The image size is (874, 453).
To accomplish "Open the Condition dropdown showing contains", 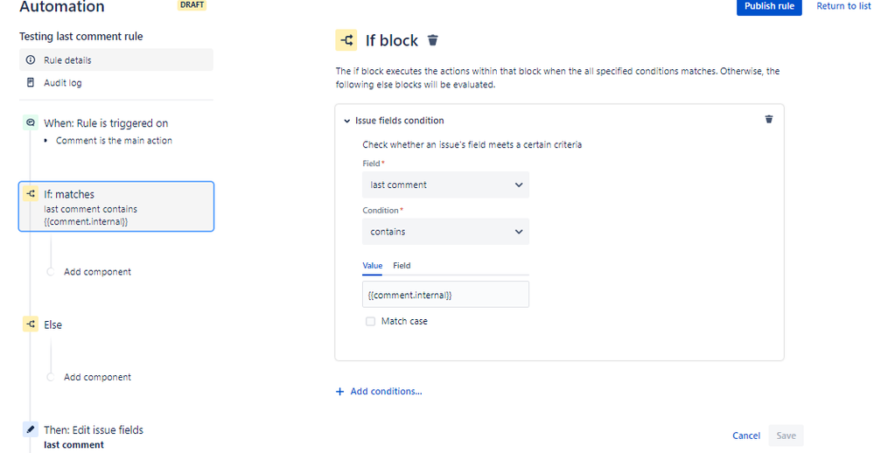I will coord(445,231).
